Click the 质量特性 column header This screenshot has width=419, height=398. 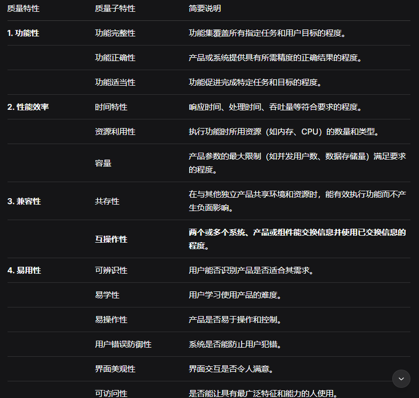(23, 9)
